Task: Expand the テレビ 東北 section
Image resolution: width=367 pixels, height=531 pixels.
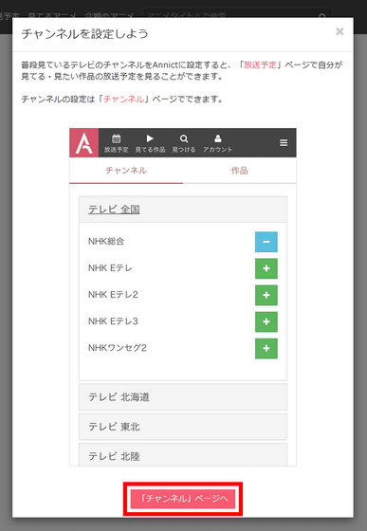Action: (x=183, y=427)
